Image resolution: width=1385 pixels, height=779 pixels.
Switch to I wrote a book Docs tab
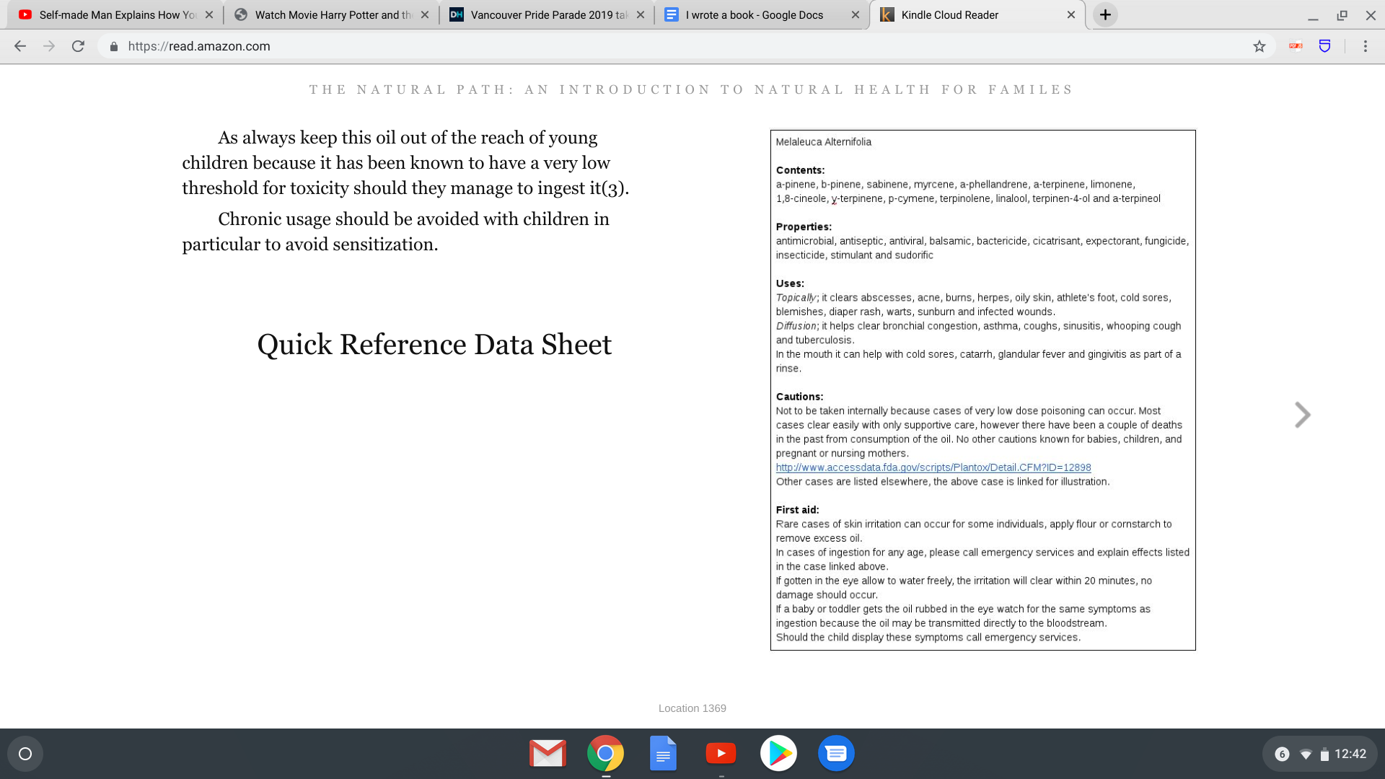(754, 14)
